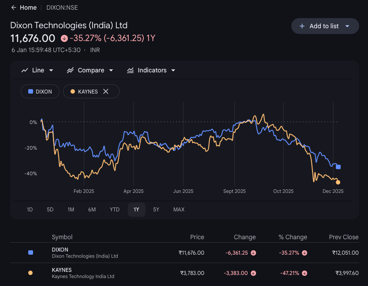Click the Line chart type icon

tap(25, 70)
